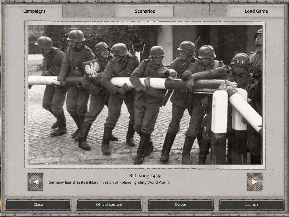Select the Blitzkrieg 1939 campaign photo
The height and width of the screenshot is (217, 289).
tap(145, 95)
